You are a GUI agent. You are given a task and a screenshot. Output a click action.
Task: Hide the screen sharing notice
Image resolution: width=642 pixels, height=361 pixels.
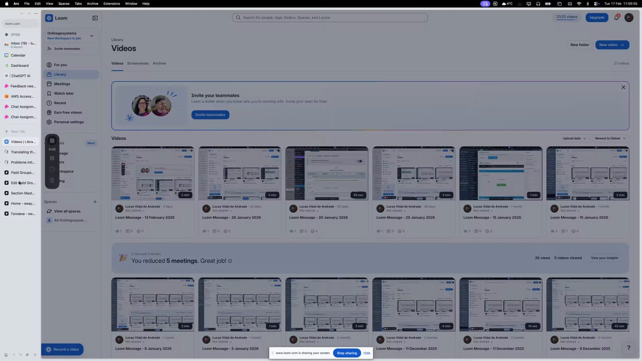coord(367,353)
